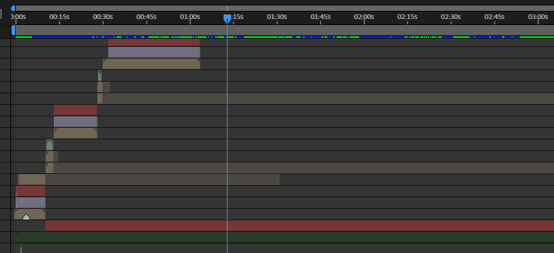The image size is (554, 253).
Task: Click the gray time navigator bar
Action: pos(284,8)
